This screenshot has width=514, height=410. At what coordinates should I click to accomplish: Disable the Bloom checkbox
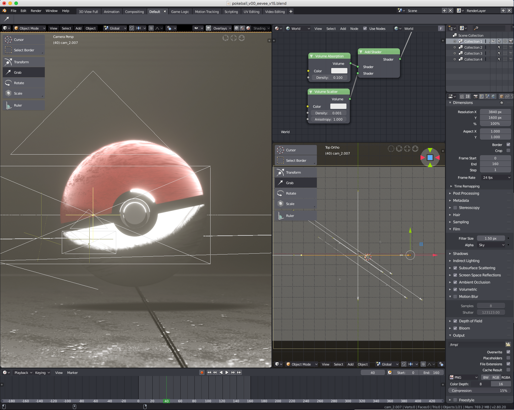click(455, 328)
